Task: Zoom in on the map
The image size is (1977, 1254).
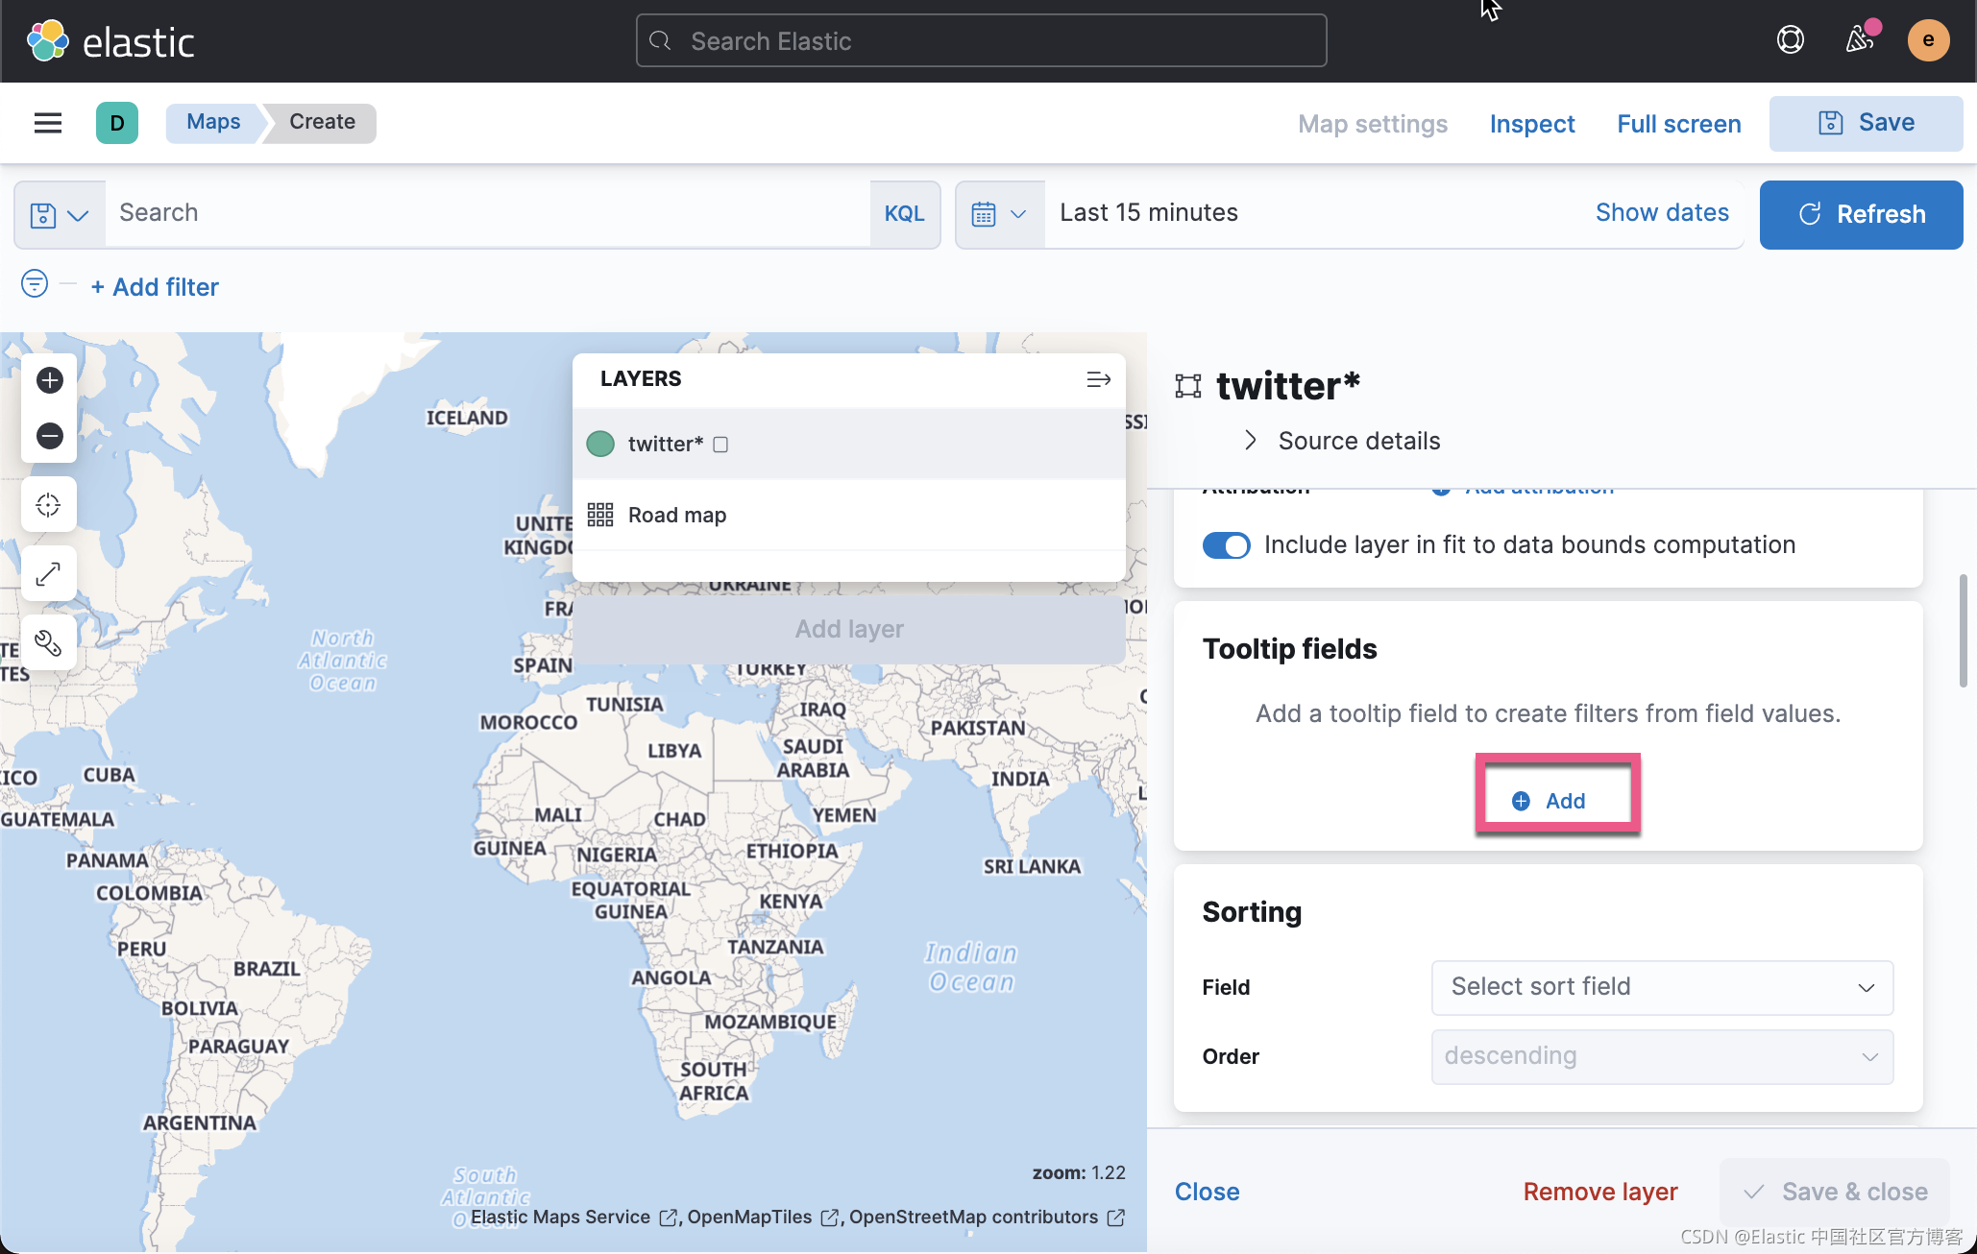Action: 50,380
